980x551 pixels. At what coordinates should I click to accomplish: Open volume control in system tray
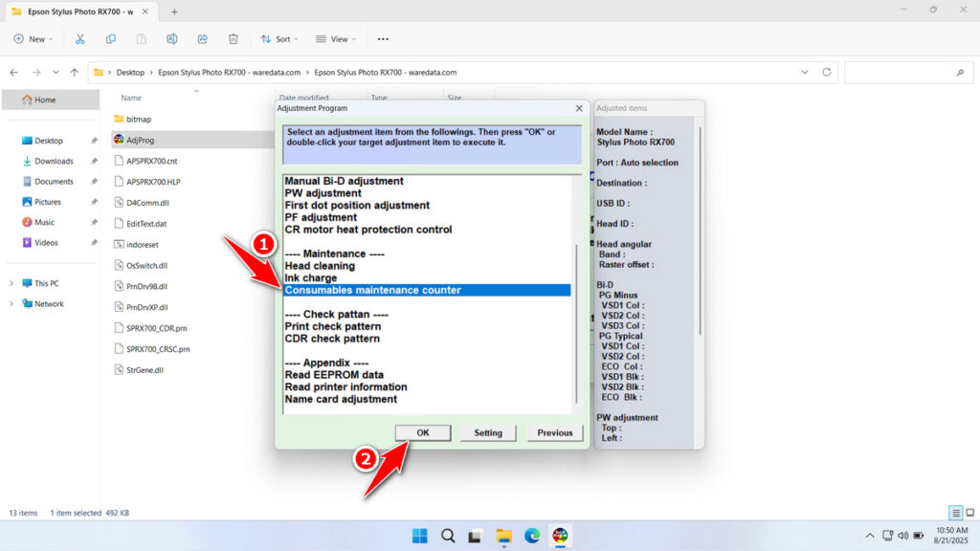(903, 536)
